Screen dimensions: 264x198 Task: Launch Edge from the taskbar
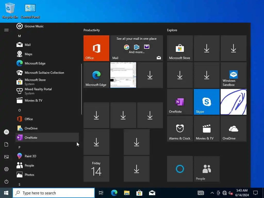[x=114, y=193]
